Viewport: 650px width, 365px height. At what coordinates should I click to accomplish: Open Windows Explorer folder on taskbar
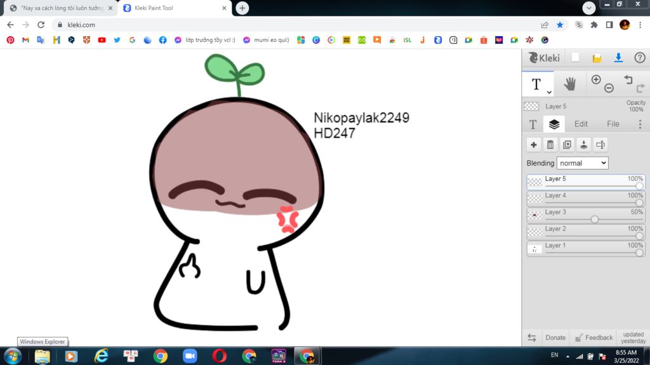pyautogui.click(x=42, y=356)
